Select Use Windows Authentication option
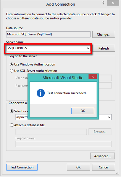This screenshot has width=121, height=177. click(x=12, y=64)
